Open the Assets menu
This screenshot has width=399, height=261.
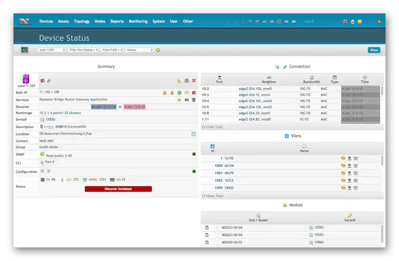point(63,21)
